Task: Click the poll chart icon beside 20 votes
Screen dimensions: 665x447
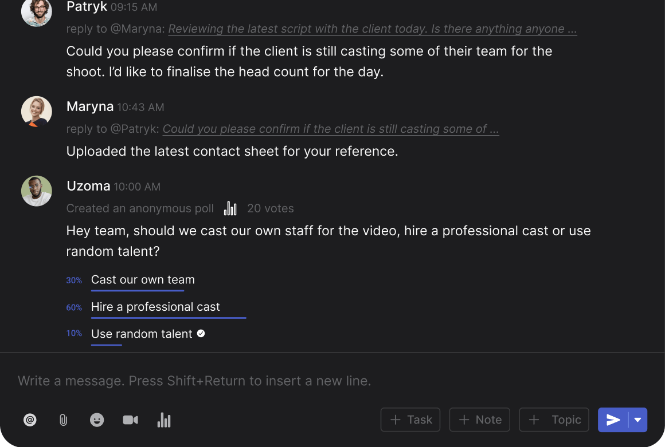Action: pyautogui.click(x=230, y=208)
